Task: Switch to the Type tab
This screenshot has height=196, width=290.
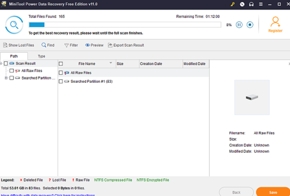Action: click(x=41, y=56)
